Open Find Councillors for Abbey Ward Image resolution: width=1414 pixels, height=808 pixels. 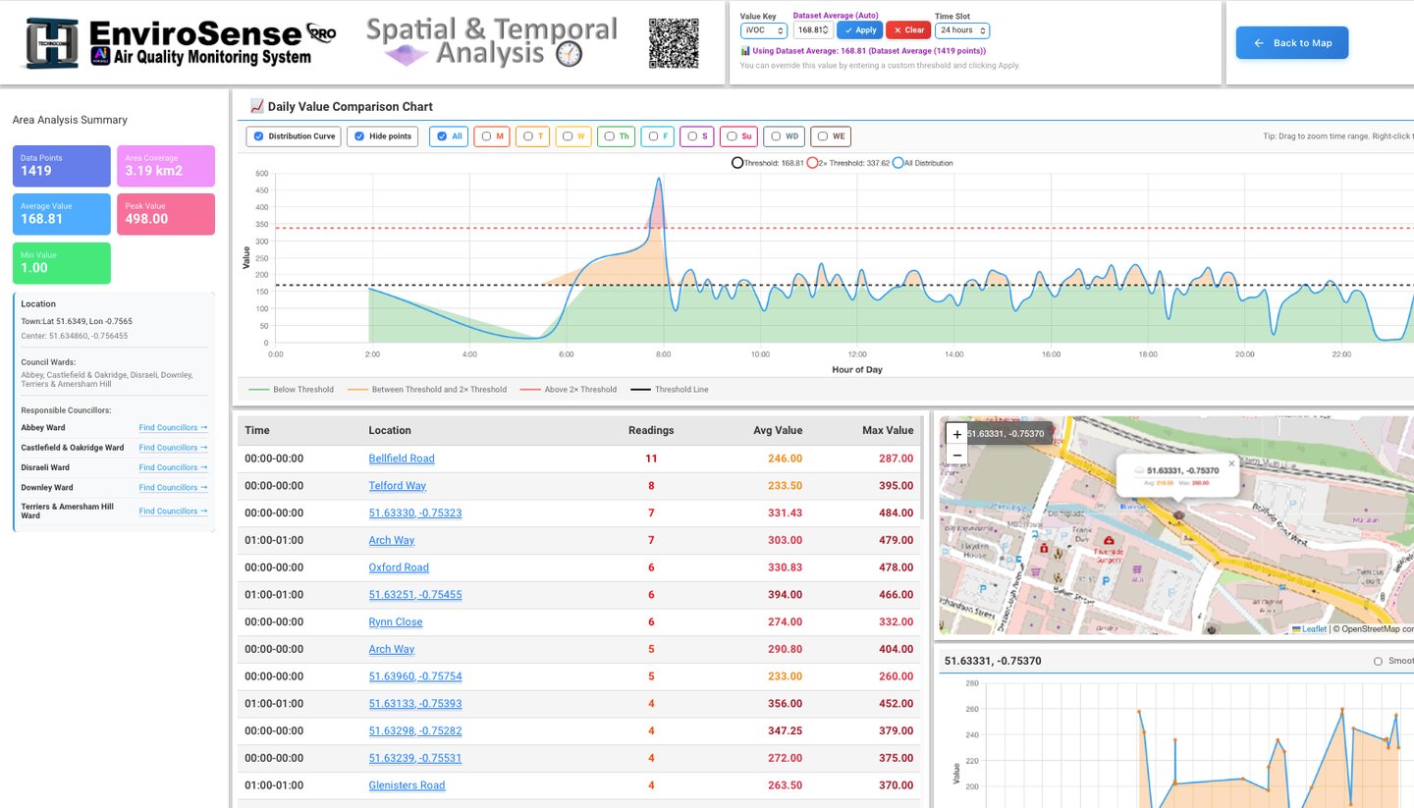173,428
